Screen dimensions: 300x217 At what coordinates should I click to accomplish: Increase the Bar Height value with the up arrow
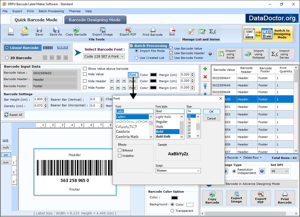45,98
